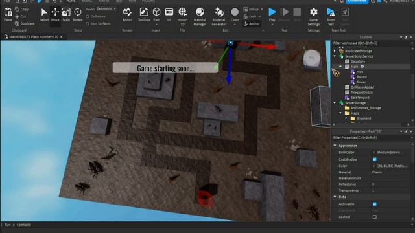
Task: Click the Cut scissors icon
Action: (x=18, y=16)
